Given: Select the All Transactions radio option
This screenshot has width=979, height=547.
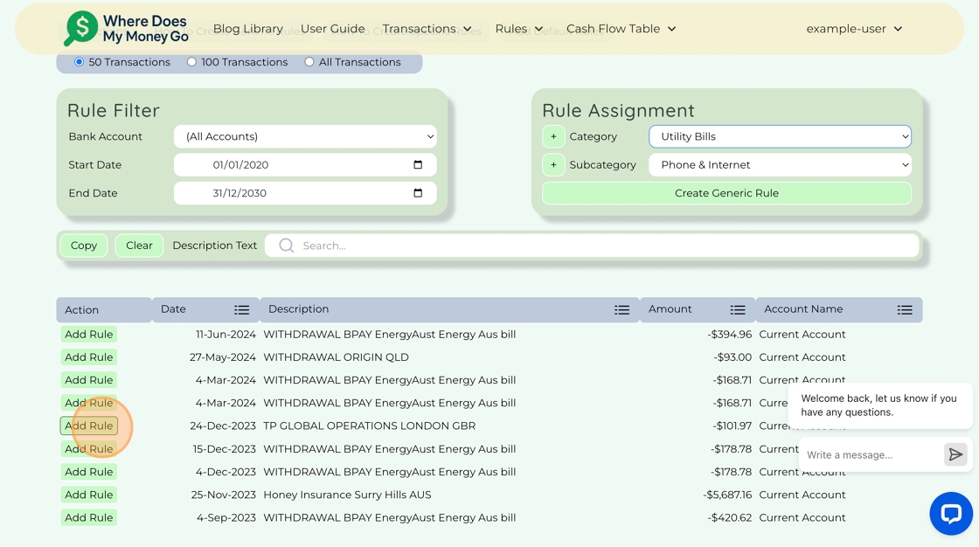Looking at the screenshot, I should 309,62.
